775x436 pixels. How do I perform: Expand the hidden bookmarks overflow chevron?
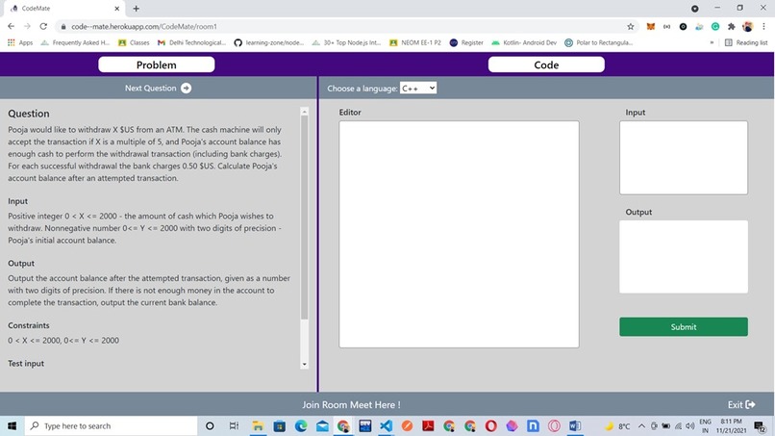click(x=712, y=42)
